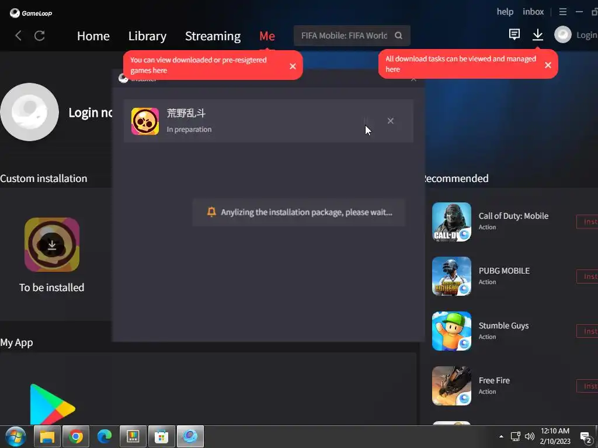598x448 pixels.
Task: Click the Login now text beside avatar
Action: point(91,113)
